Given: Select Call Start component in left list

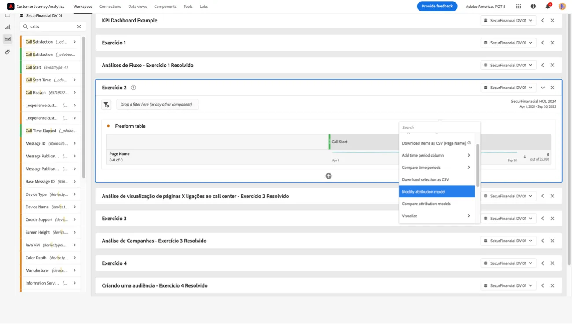Looking at the screenshot, I should pyautogui.click(x=51, y=67).
